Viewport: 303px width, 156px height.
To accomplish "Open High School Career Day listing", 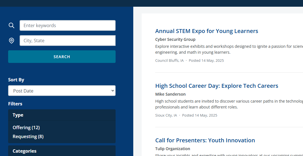I will 217,86.
